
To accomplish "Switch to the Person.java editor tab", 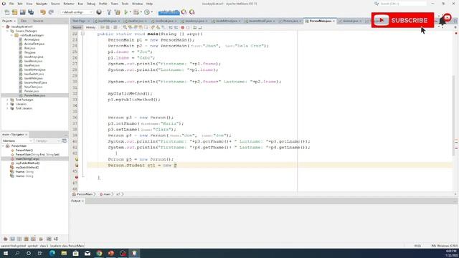I will tap(290, 21).
